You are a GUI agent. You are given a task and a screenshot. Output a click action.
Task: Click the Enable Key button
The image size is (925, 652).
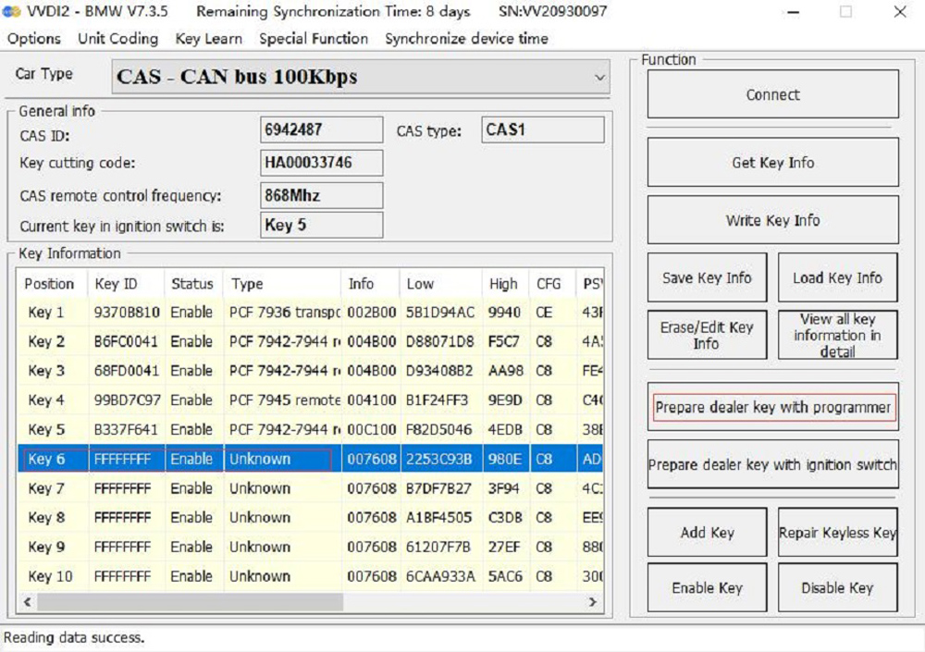click(707, 587)
